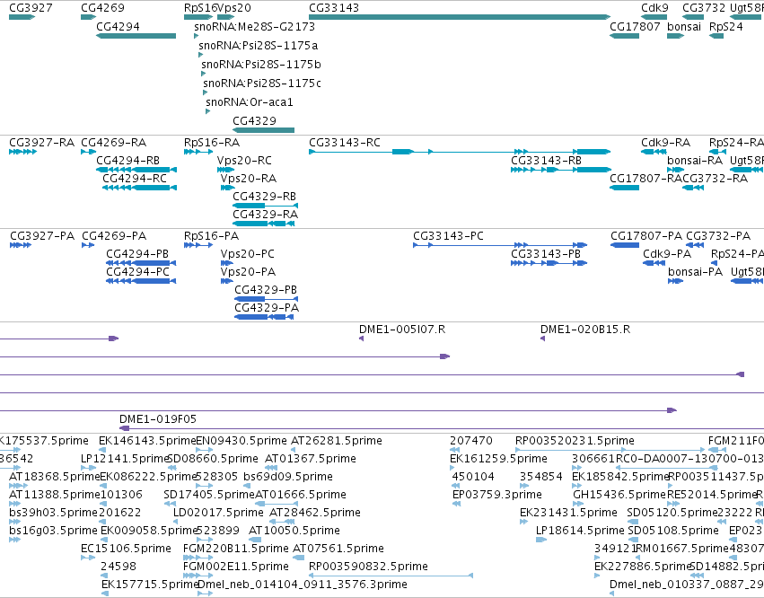The image size is (764, 598).
Task: Select snoRNA:Psi28S-1175c label
Action: [261, 84]
